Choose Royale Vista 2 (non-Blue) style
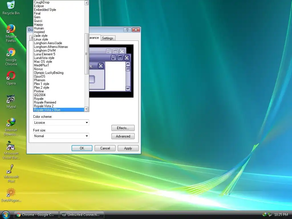The width and height of the screenshot is (292, 219). [59, 106]
